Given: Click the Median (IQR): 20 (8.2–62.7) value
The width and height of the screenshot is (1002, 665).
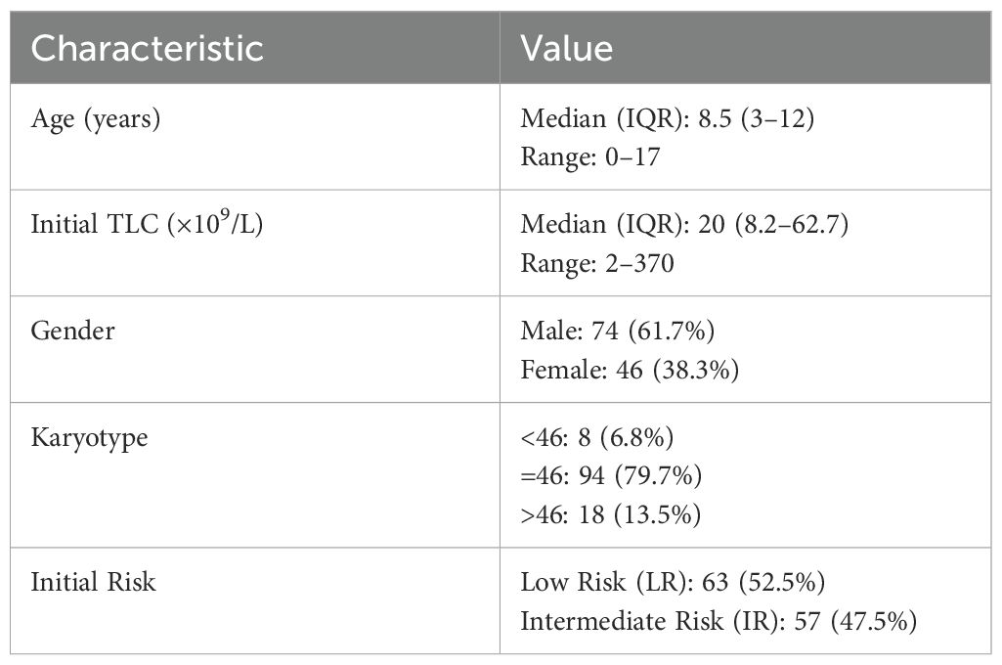Looking at the screenshot, I should coord(684,225).
